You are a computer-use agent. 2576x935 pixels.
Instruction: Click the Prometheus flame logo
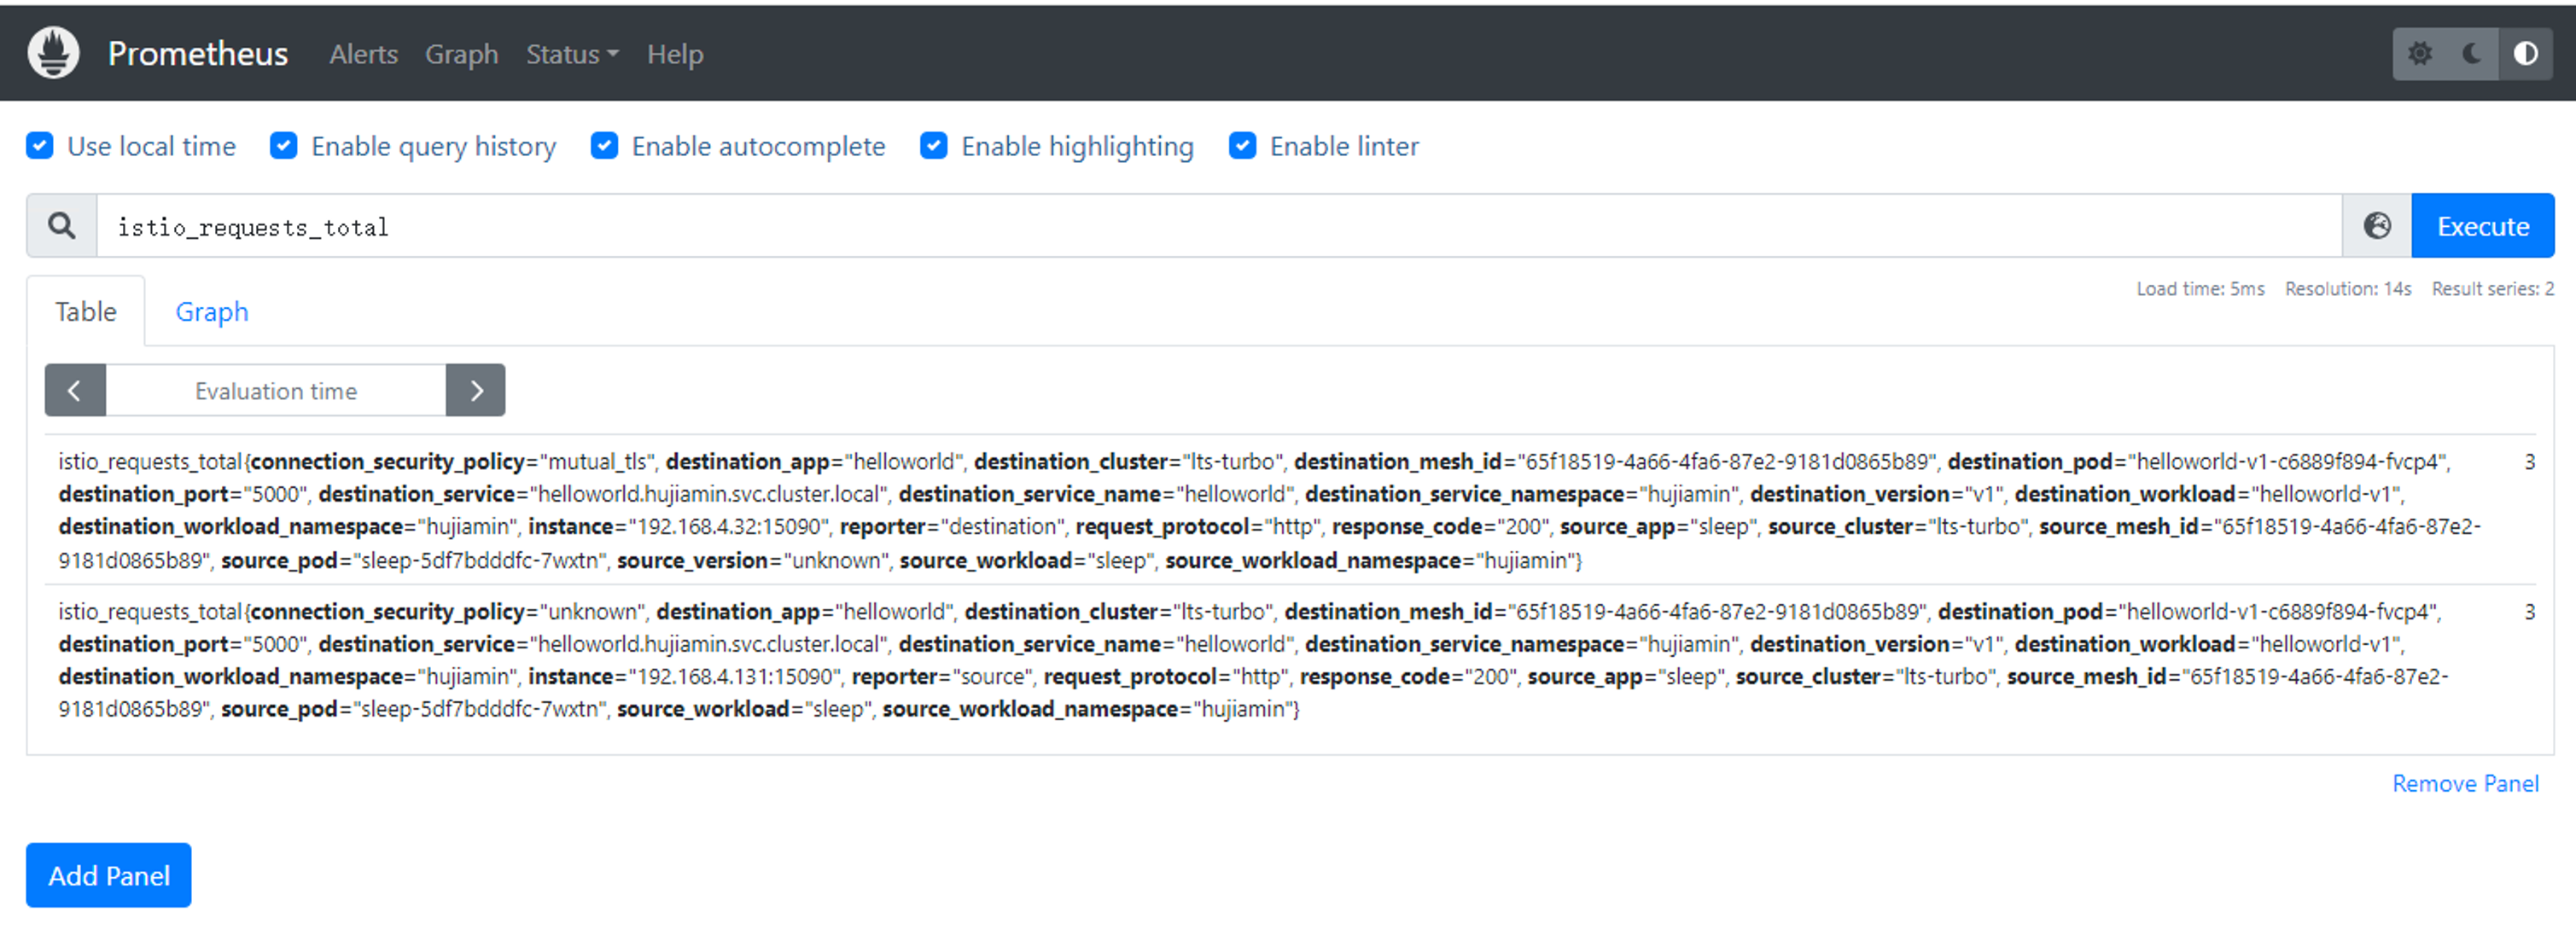[53, 53]
